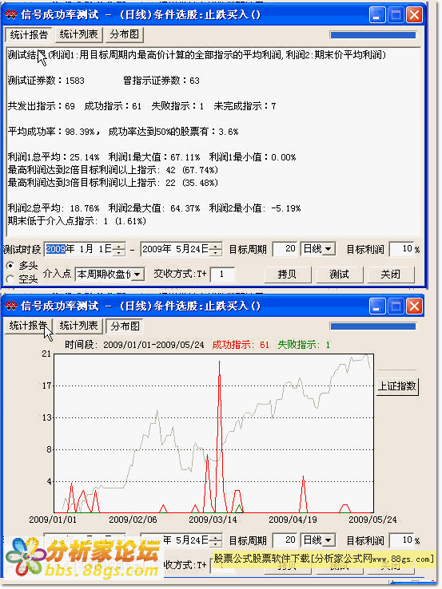Close the upper 信号成功率测试 window
Viewport: 442px width, 589px height.
[x=415, y=15]
